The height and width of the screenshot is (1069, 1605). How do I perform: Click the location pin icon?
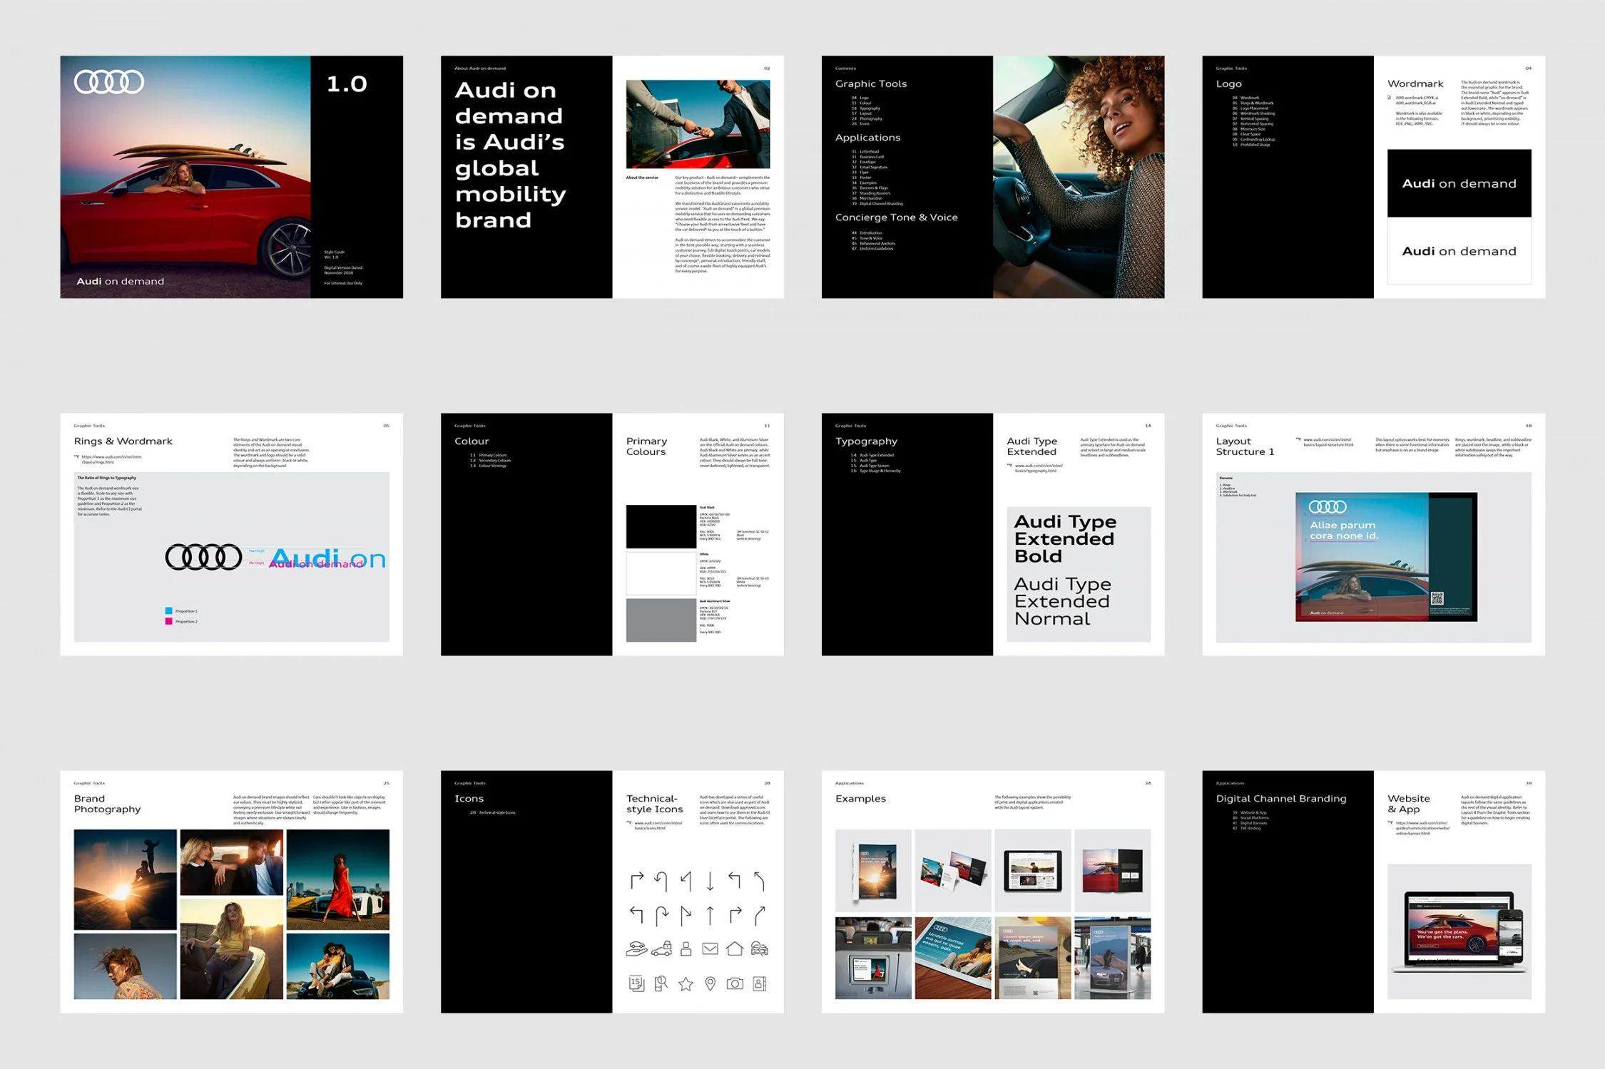pos(710,984)
